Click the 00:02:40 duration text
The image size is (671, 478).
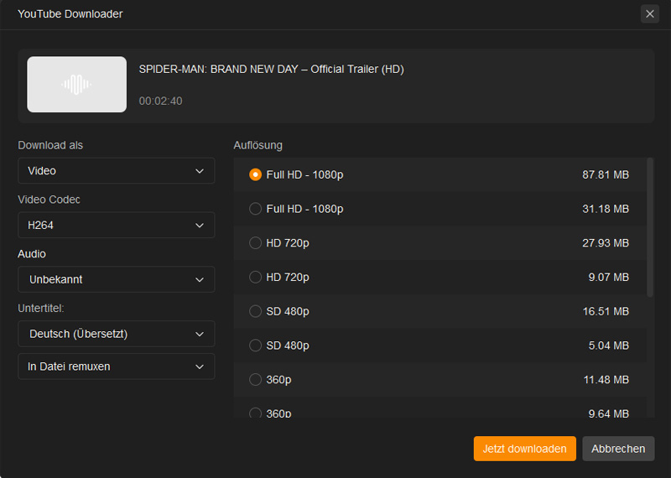[x=160, y=101]
